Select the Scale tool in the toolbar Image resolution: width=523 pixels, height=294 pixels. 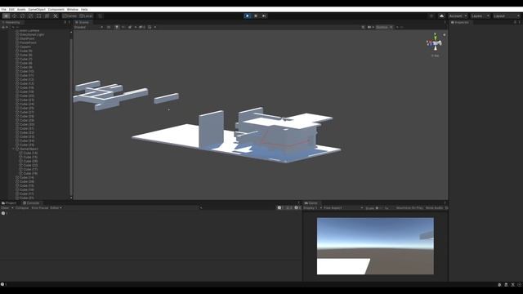31,16
